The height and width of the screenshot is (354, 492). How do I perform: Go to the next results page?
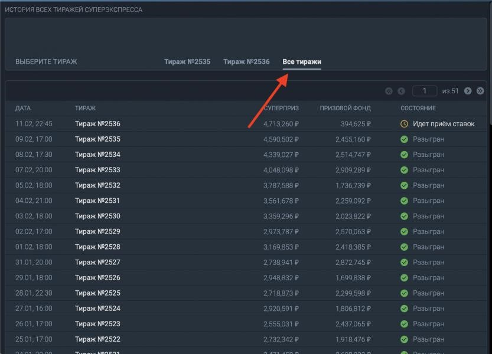[468, 91]
